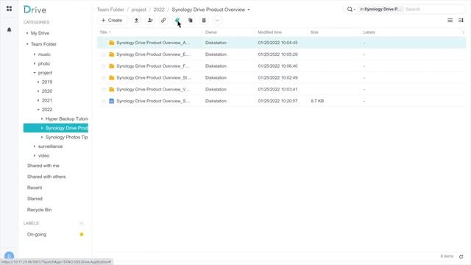Screen dimensions: 471x265
Task: Open the Recycle Bin category
Action: [x=39, y=210]
